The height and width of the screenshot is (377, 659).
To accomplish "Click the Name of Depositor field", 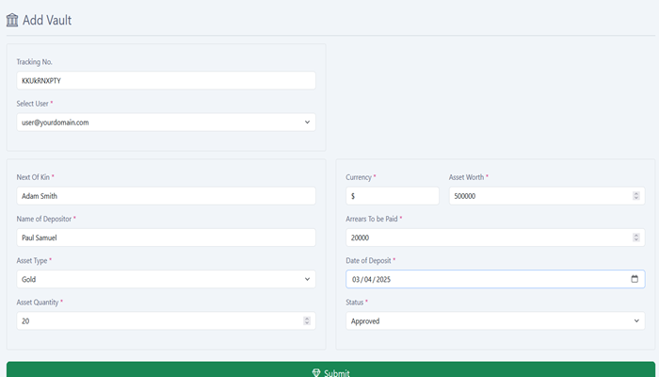I will (166, 238).
